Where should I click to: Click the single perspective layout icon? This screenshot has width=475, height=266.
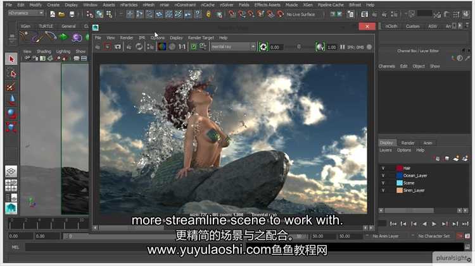click(11, 171)
